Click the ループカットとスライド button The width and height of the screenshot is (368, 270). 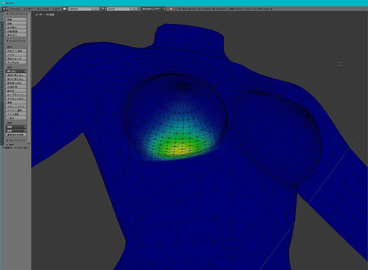(x=16, y=95)
